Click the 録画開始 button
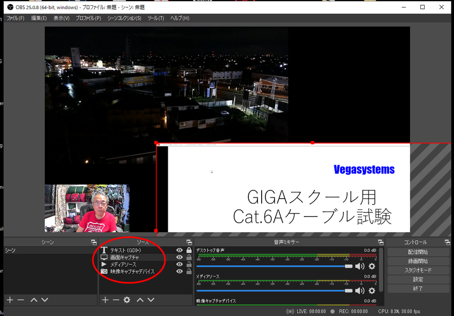This screenshot has height=316, width=454. click(x=418, y=261)
